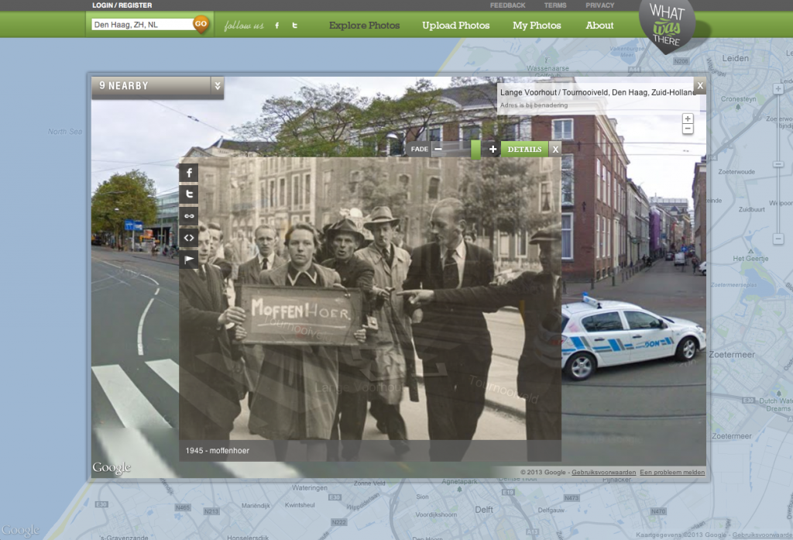
Task: Share the photo on Facebook from the sidebar
Action: 189,173
